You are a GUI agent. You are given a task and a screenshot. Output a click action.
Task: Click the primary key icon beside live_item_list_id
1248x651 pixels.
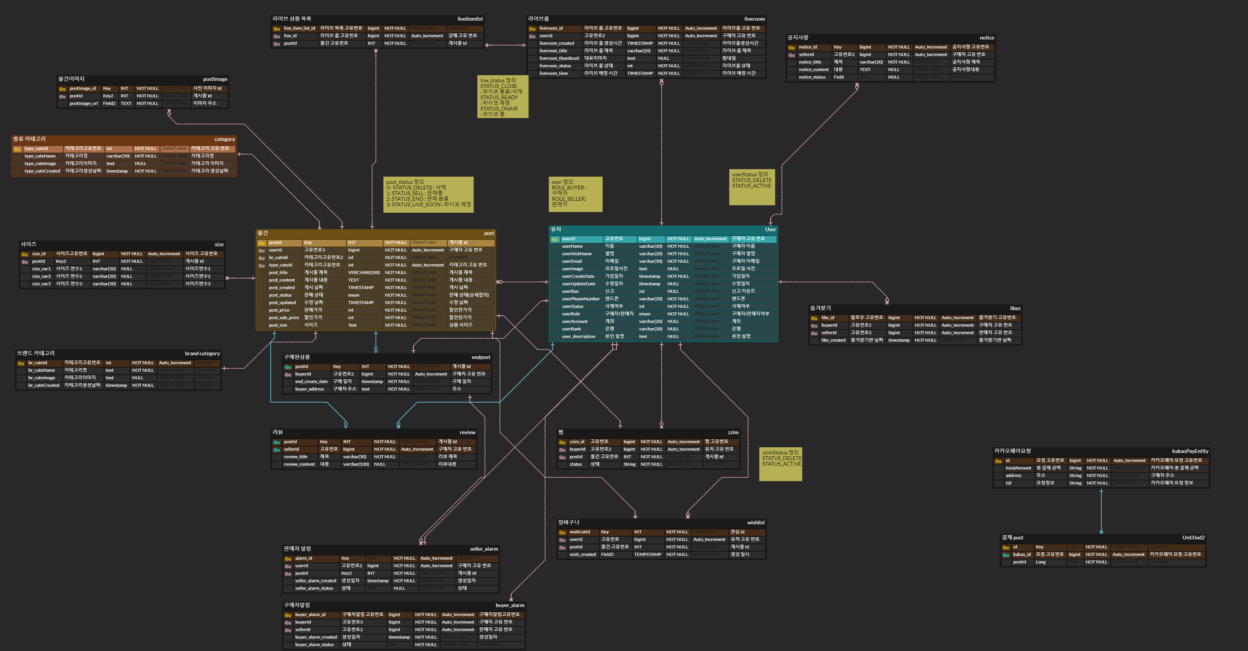pos(277,29)
